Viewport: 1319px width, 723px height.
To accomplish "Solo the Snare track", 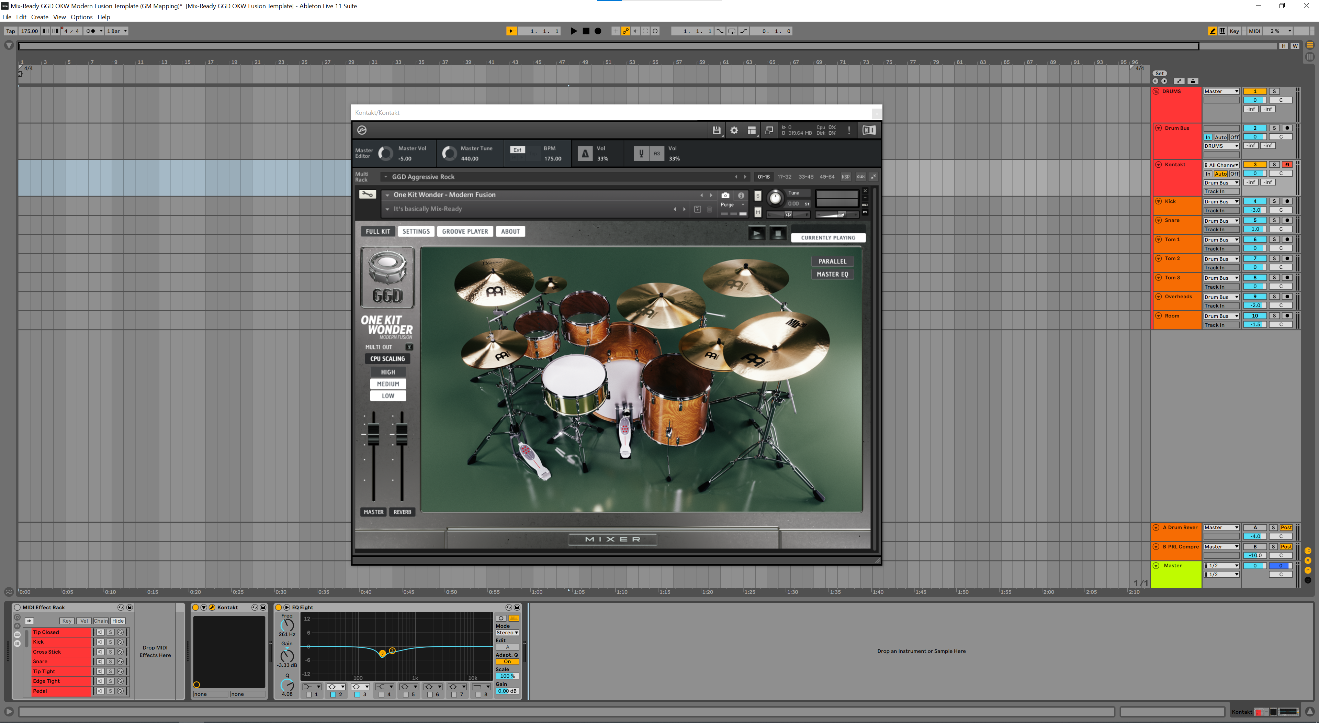I will pos(1274,220).
